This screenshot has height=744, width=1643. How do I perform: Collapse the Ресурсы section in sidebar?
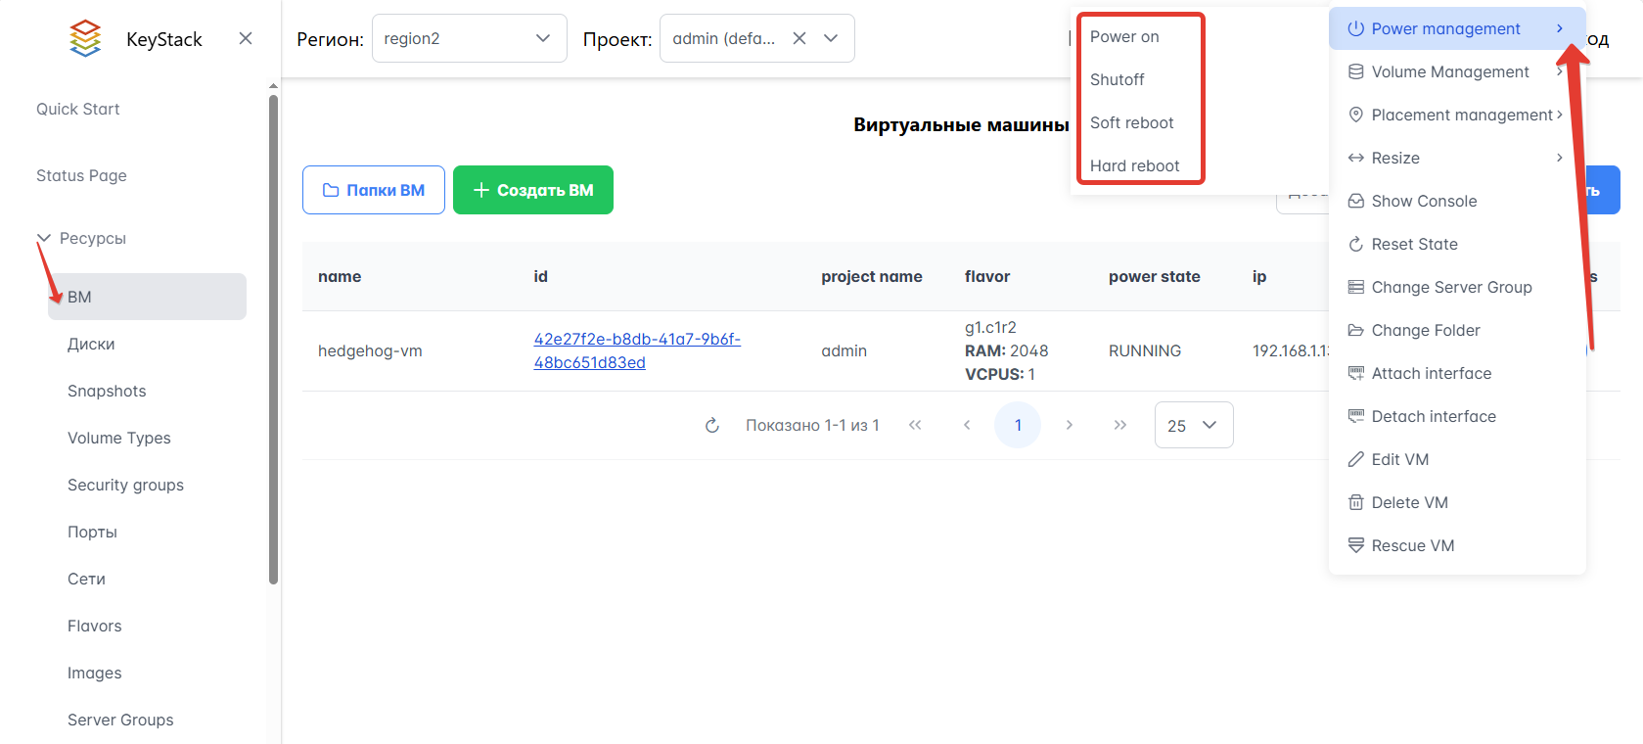(44, 238)
